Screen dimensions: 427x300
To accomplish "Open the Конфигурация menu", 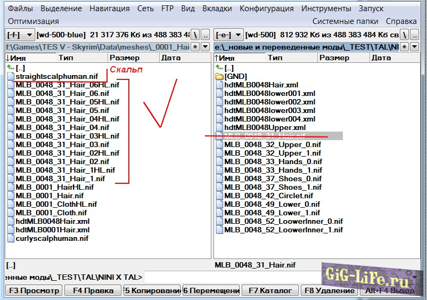I will coord(266,9).
